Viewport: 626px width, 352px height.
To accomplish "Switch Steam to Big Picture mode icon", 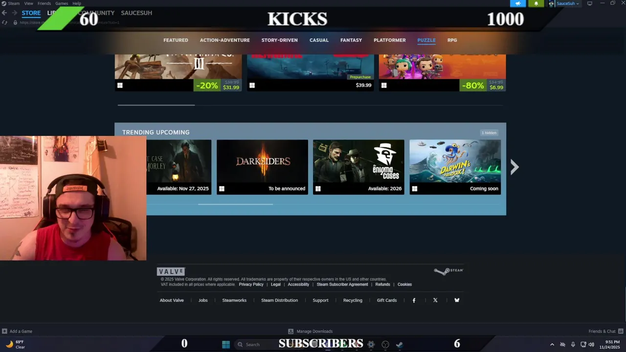I will pyautogui.click(x=590, y=3).
